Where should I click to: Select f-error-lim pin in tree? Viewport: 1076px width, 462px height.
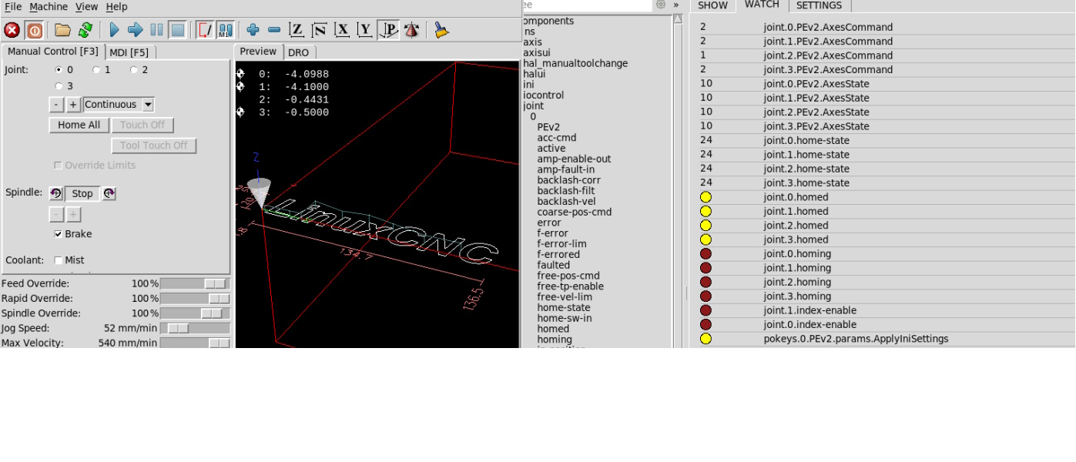click(x=561, y=244)
